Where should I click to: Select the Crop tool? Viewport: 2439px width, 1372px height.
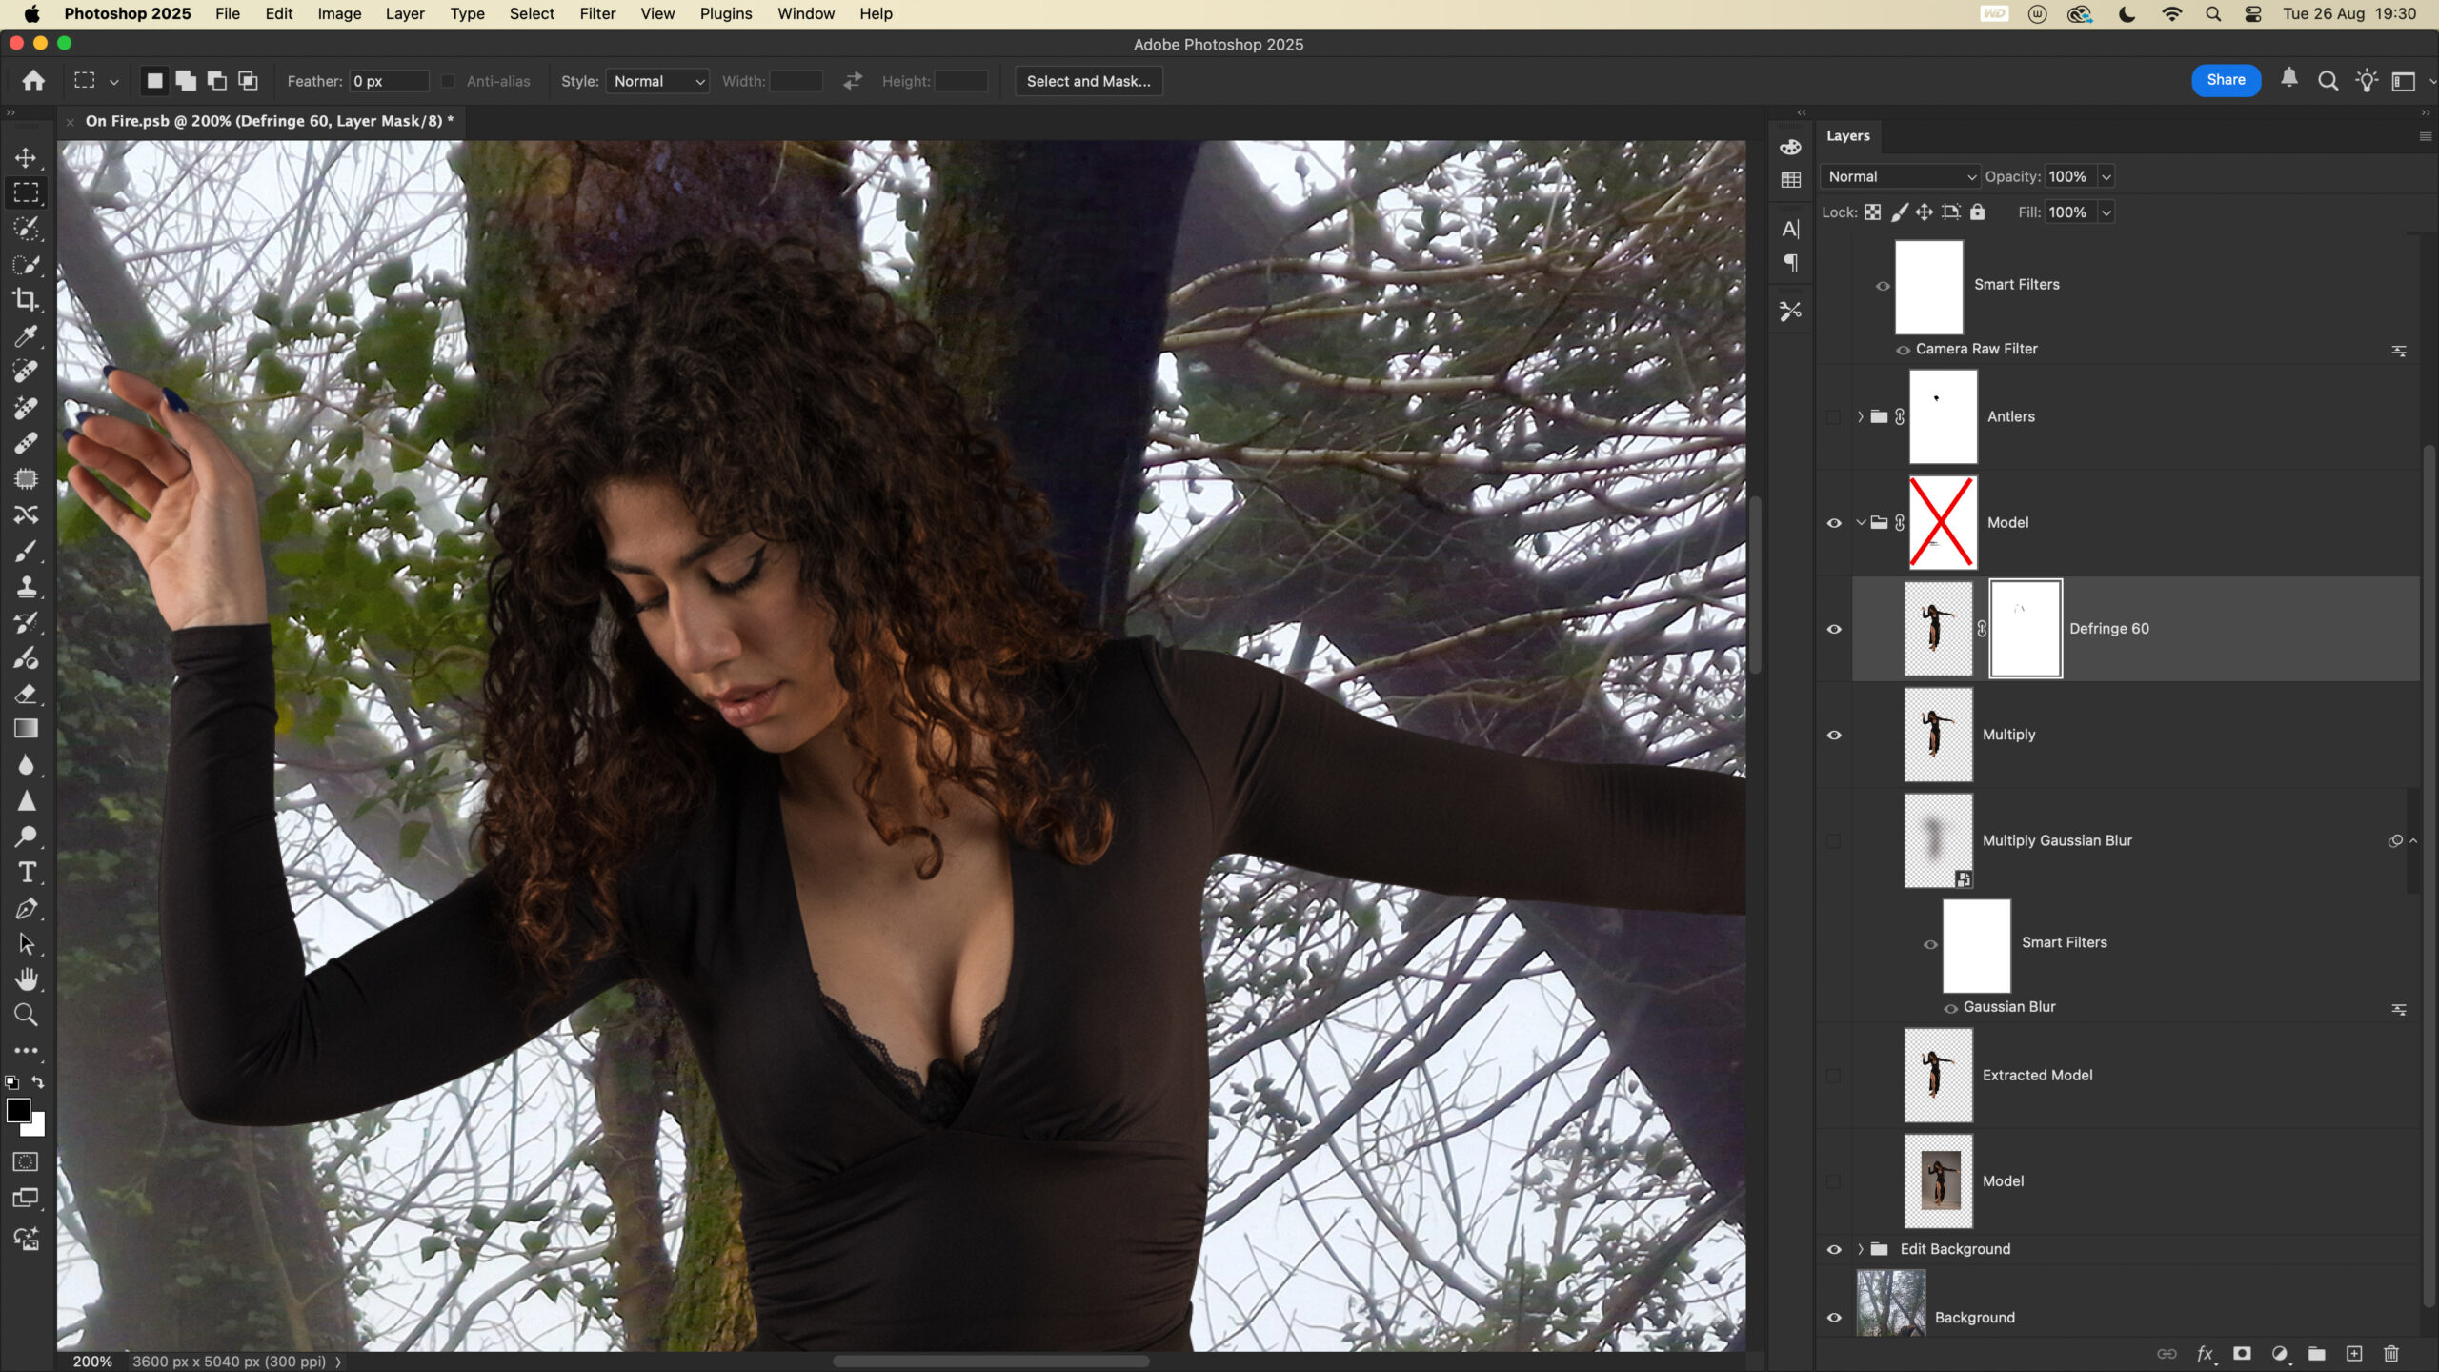click(26, 300)
